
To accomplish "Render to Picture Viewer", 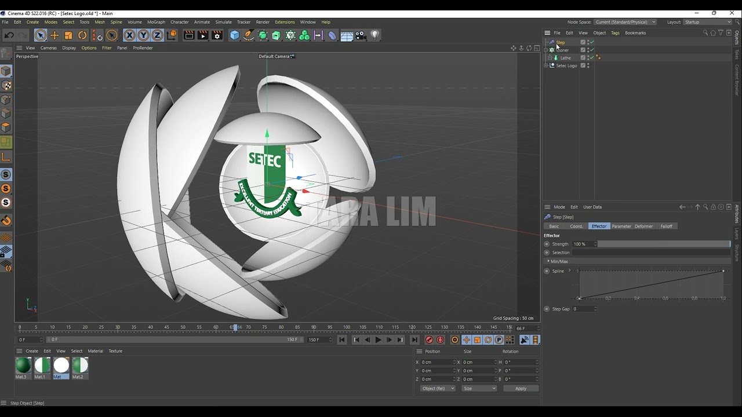I will (x=203, y=35).
